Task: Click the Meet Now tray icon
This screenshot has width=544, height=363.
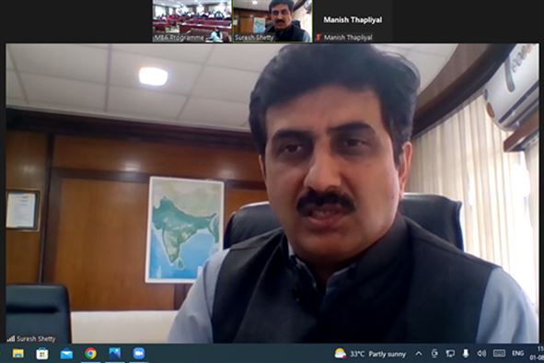Action: (434, 354)
